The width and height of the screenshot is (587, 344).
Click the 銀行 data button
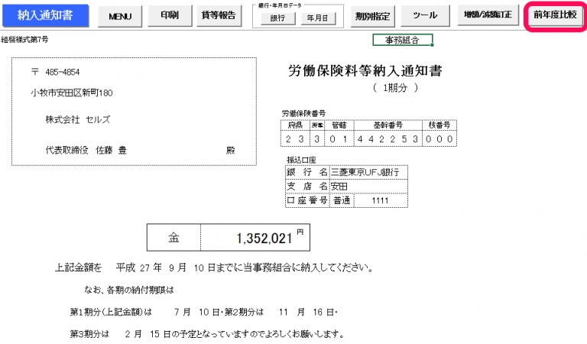tap(277, 18)
